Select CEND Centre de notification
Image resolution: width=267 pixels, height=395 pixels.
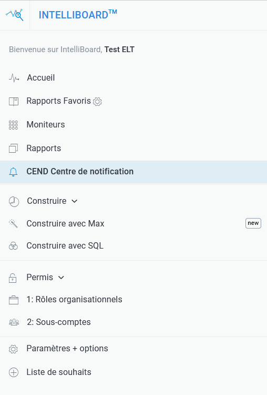point(133,172)
